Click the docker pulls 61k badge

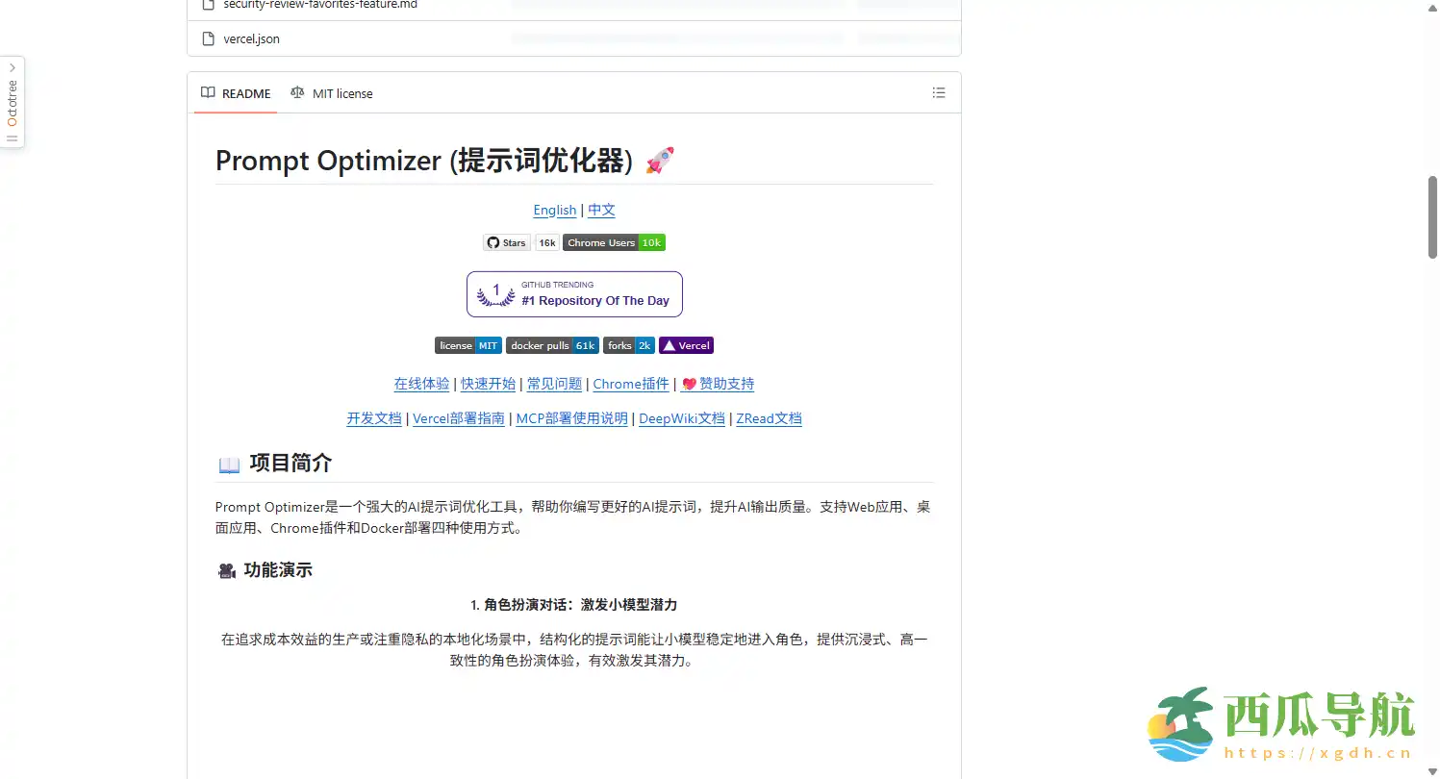coord(552,345)
